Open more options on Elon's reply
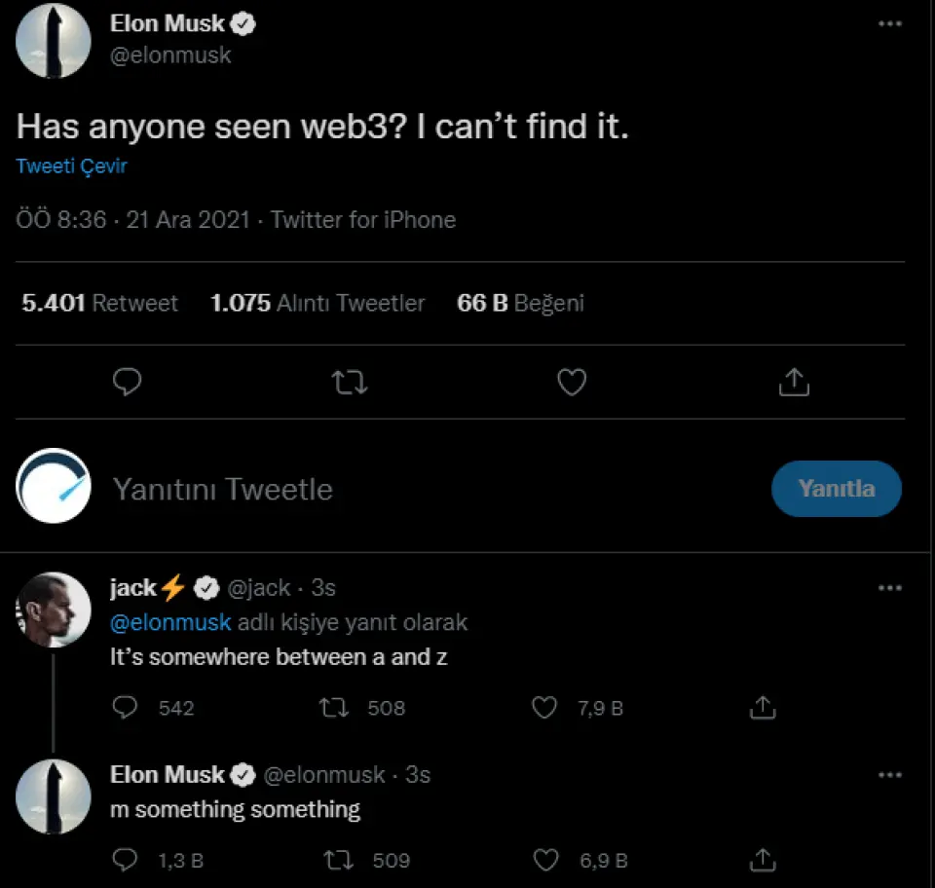The image size is (935, 888). [890, 775]
